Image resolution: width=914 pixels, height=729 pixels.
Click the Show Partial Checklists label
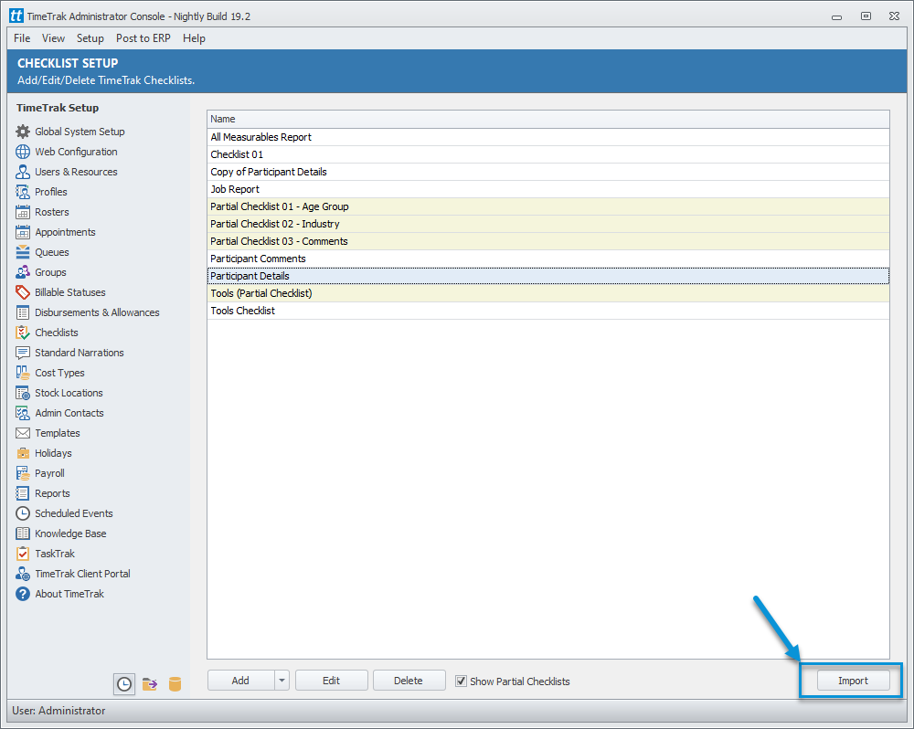coord(520,681)
